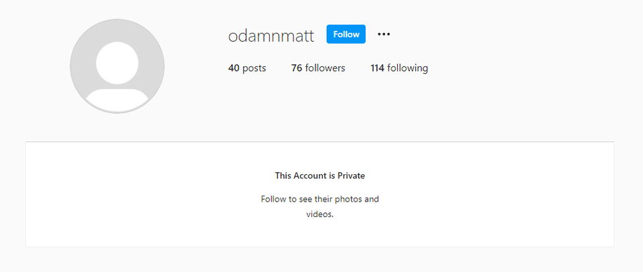Image resolution: width=643 pixels, height=272 pixels.
Task: Open the 76 followers list
Action: pos(318,68)
